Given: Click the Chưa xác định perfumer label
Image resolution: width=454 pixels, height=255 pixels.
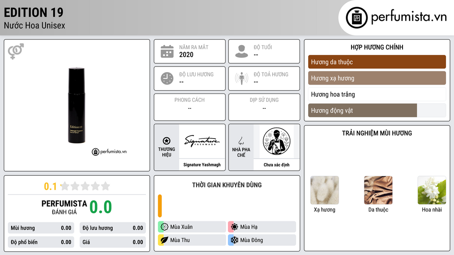Looking at the screenshot, I should pos(277,165).
